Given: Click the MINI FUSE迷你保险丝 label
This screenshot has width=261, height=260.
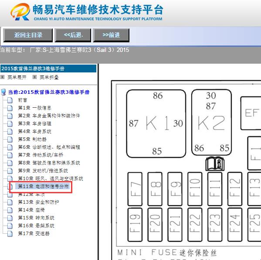Looking at the screenshot, I should tap(167, 252).
